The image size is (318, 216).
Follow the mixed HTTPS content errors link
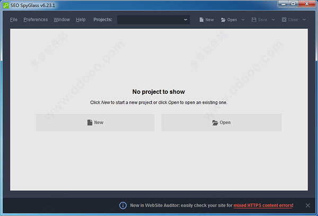pos(263,205)
